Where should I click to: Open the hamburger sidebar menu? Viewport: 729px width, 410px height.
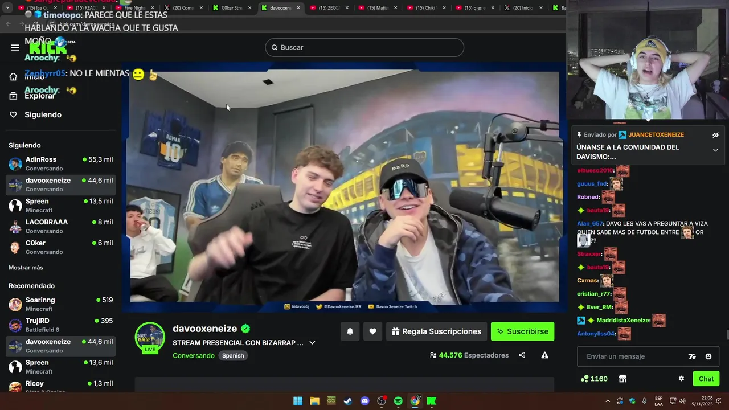[15, 47]
